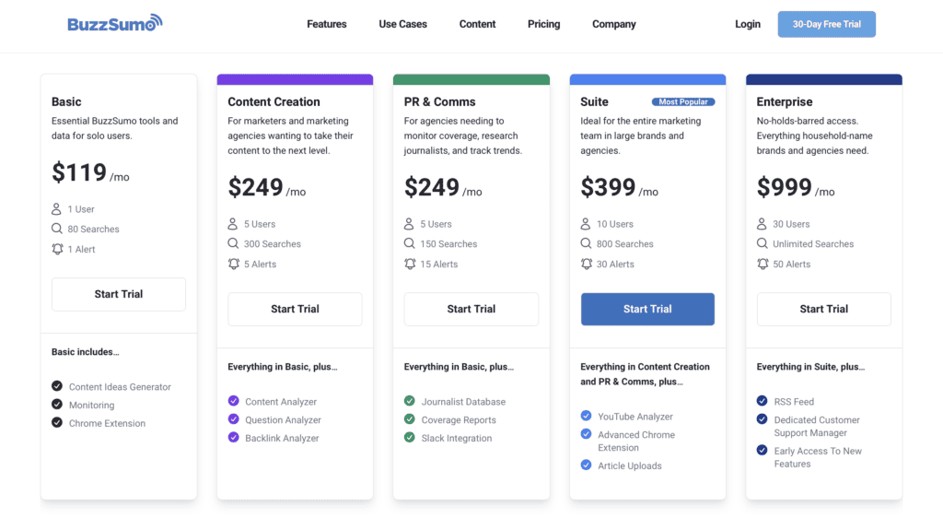Click the bell icon beside 15 Alerts
The height and width of the screenshot is (518, 943).
[410, 265]
